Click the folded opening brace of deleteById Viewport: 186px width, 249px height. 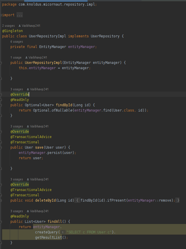pos(77,200)
